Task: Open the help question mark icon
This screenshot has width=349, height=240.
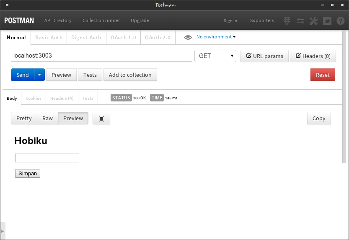Action: point(340,21)
